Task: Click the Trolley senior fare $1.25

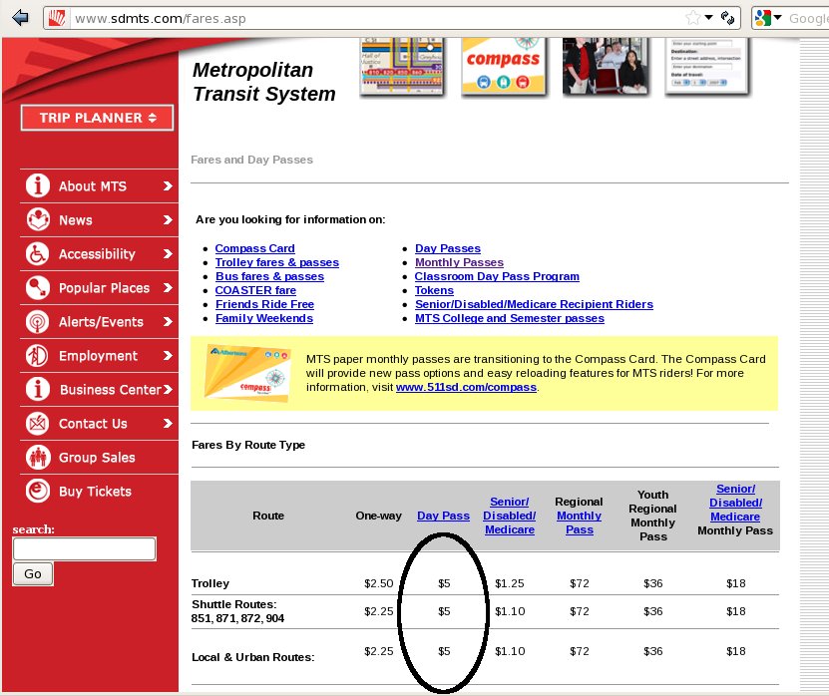Action: (509, 583)
